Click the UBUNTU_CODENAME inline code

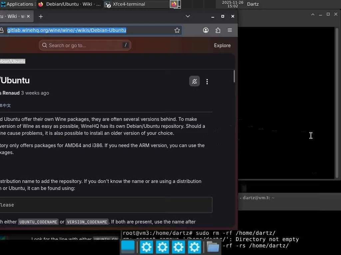pyautogui.click(x=38, y=222)
